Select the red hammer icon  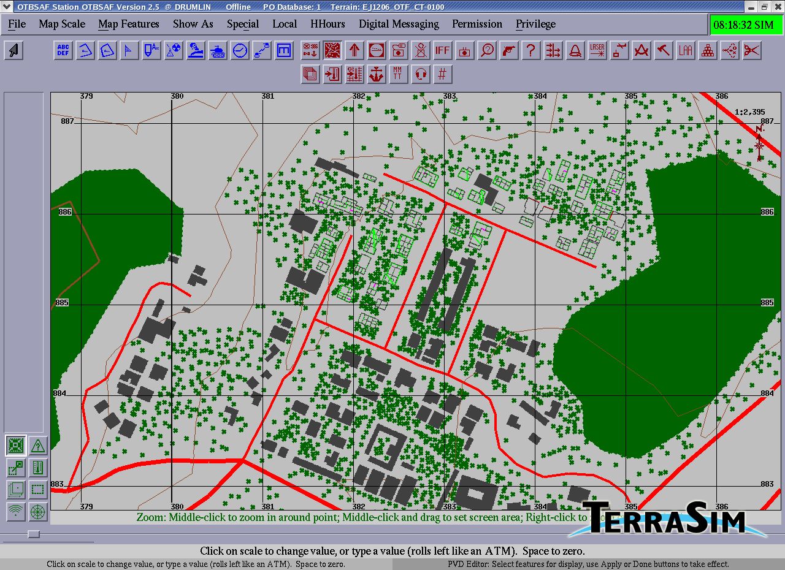coord(664,50)
